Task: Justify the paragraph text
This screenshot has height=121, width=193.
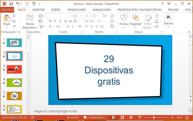Action: 102,26
